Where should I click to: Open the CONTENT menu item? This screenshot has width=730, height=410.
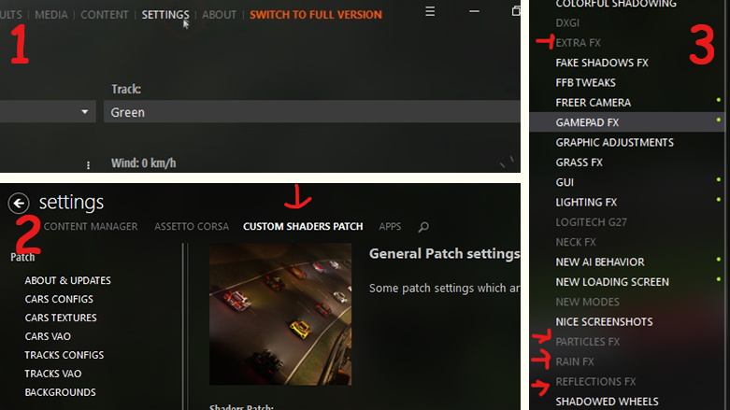[105, 15]
